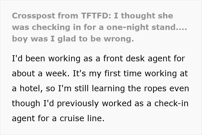Click 'was checking in' in the title
Viewport: 202px width, 135px height.
[x=41, y=27]
